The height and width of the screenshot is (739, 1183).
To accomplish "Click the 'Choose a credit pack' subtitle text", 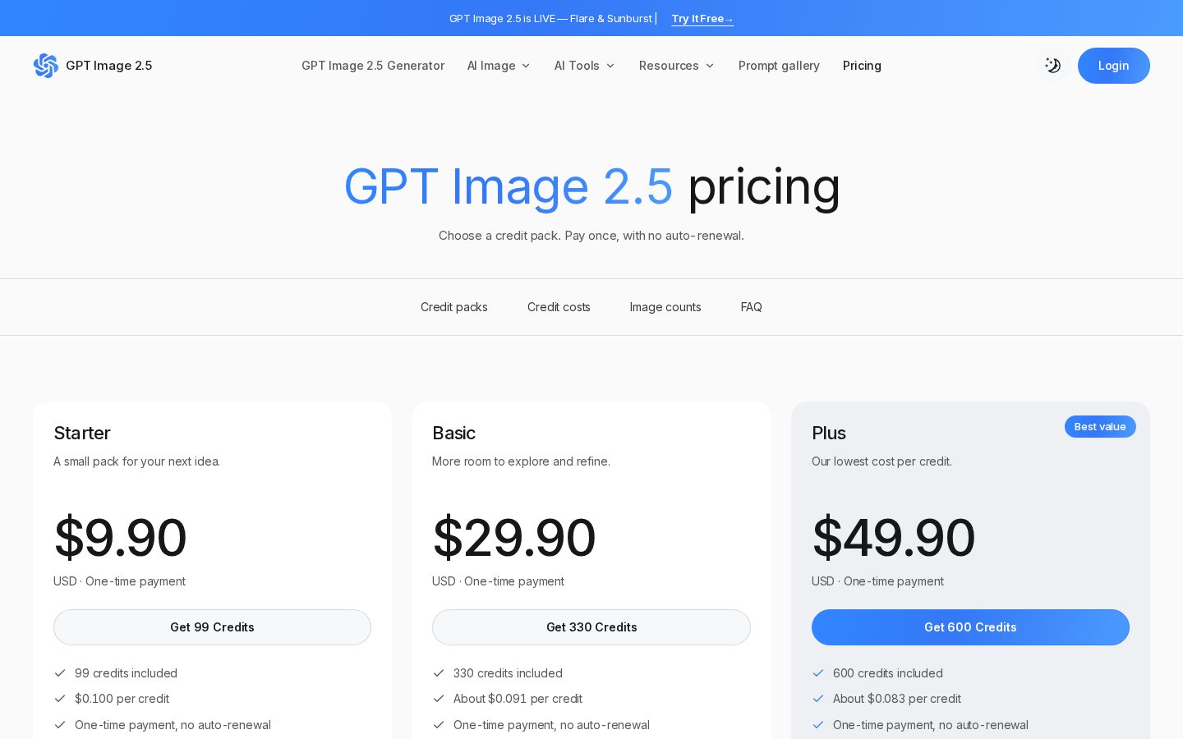I will pyautogui.click(x=591, y=236).
